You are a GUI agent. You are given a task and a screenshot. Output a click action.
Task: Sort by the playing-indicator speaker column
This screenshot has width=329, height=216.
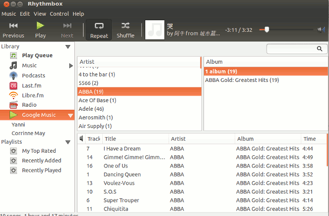[x=81, y=139]
